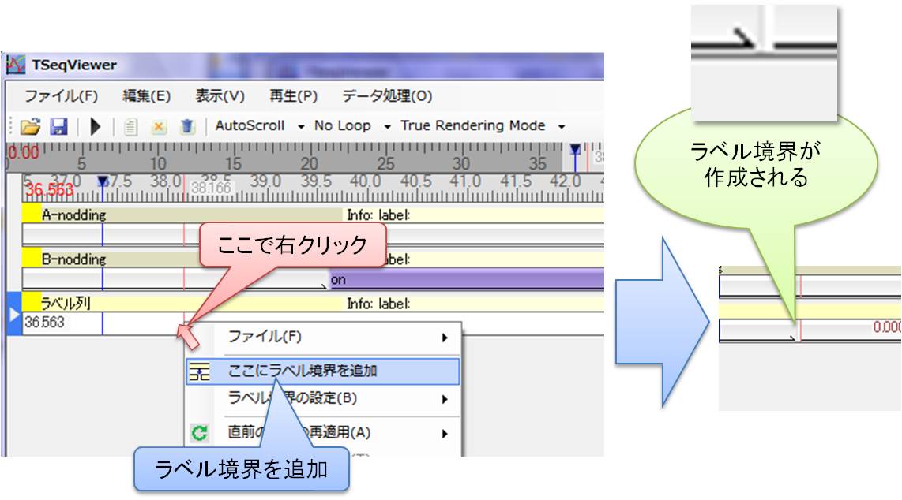Viewport: 902px width, 500px height.
Task: Click the blue playhead marker on overview ruler
Action: click(575, 151)
